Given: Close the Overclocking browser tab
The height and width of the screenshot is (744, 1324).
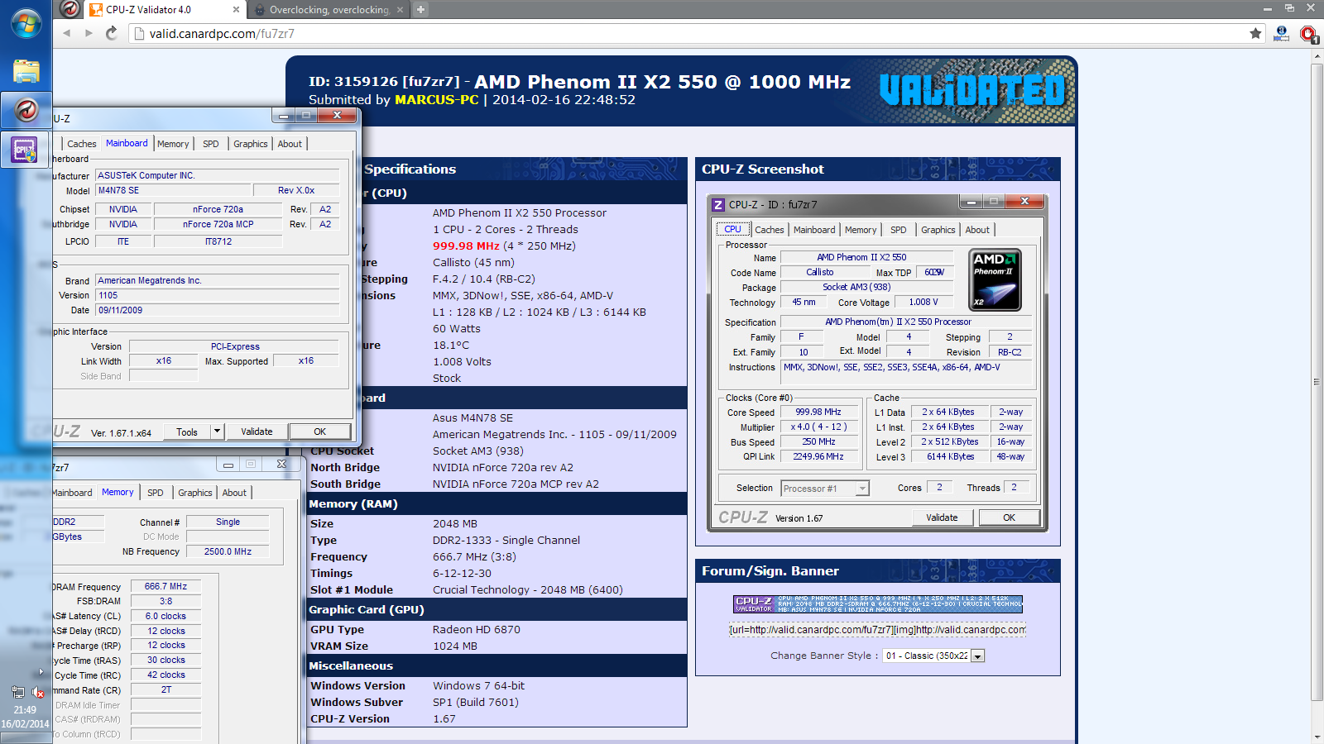Looking at the screenshot, I should click(x=401, y=10).
